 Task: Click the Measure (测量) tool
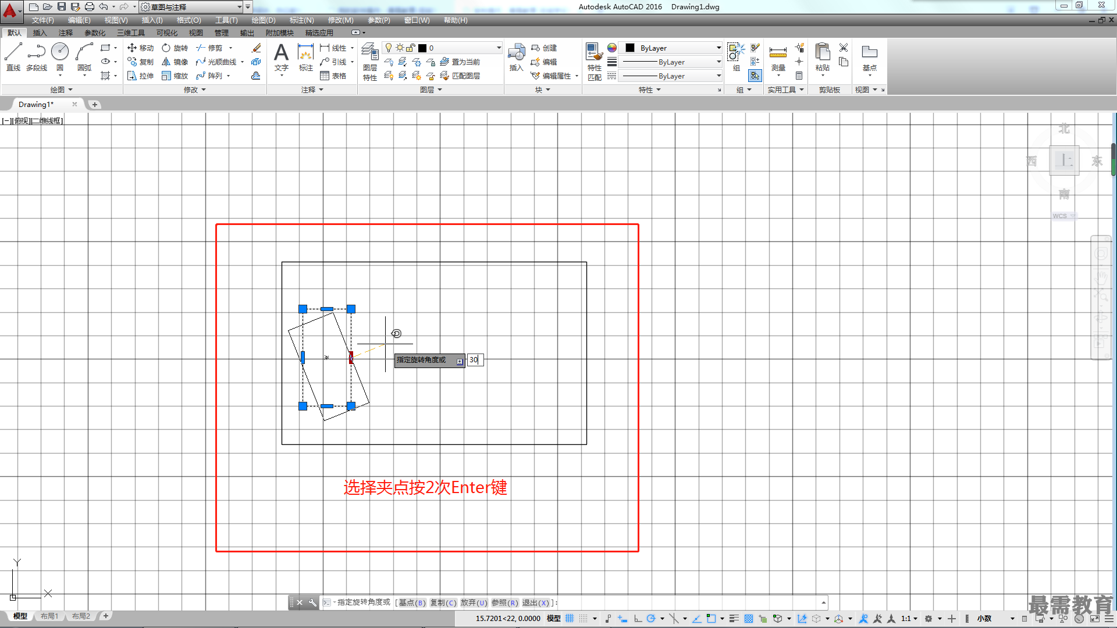click(x=778, y=57)
